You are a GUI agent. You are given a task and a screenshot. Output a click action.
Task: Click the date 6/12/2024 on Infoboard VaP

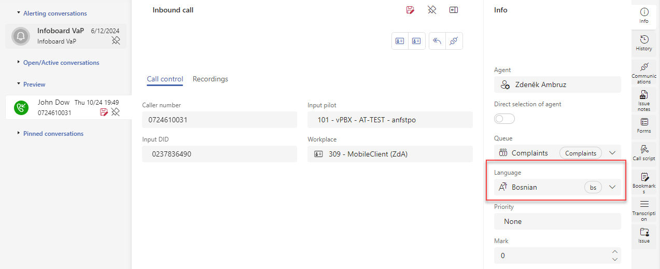[x=106, y=31]
